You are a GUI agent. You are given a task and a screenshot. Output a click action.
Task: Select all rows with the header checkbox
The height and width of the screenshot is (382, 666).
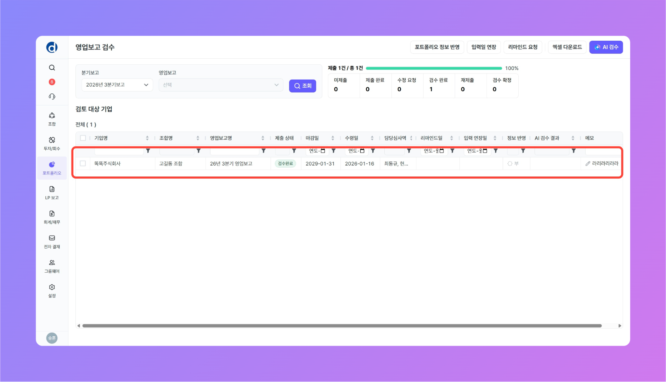[x=83, y=138]
